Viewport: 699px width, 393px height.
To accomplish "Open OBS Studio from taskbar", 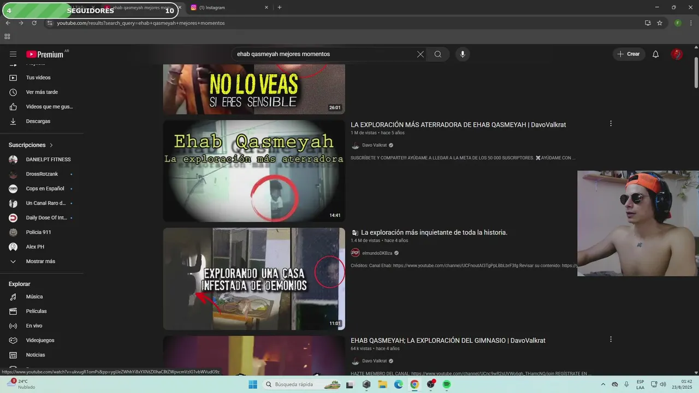I will tap(430, 384).
